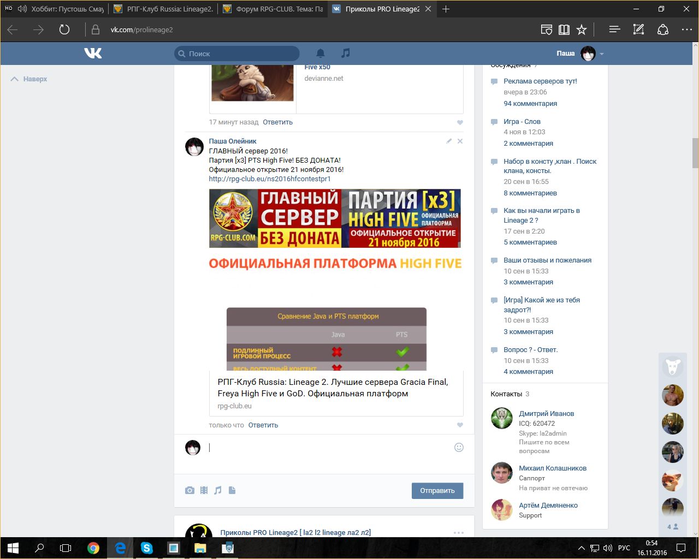
Task: Like the comment posted 17 минут назад
Action: [460, 122]
